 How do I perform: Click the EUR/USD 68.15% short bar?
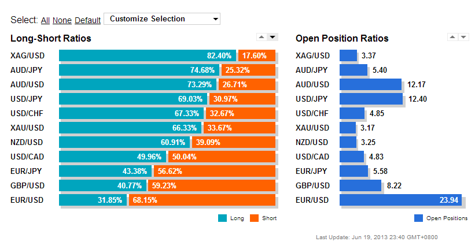click(202, 200)
